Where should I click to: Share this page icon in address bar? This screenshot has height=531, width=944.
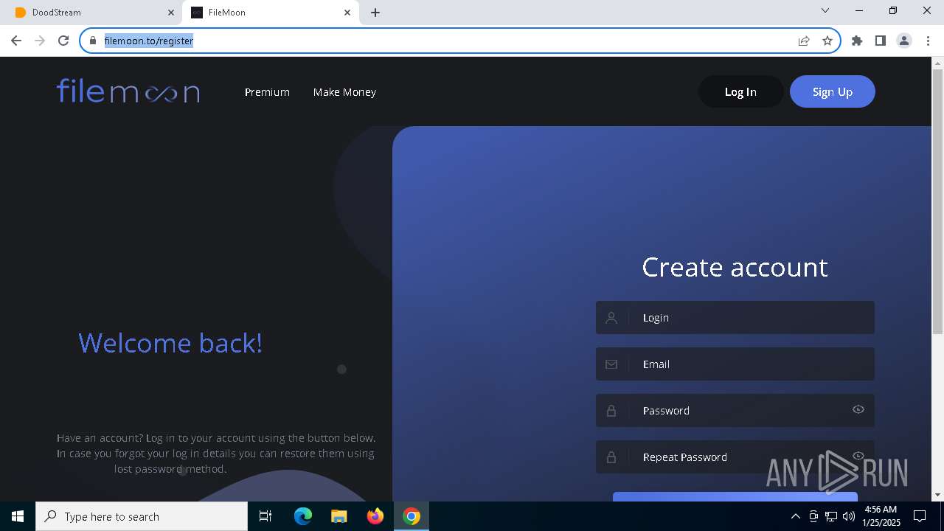tap(804, 41)
